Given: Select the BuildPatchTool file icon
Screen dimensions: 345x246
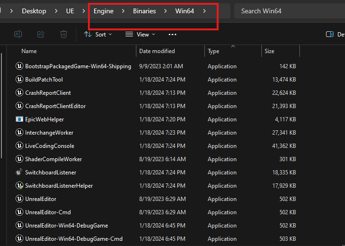Looking at the screenshot, I should click(19, 80).
